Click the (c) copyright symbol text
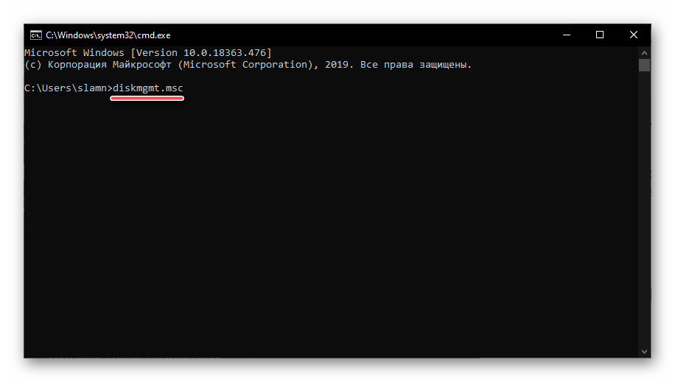This screenshot has width=675, height=382. tap(32, 65)
